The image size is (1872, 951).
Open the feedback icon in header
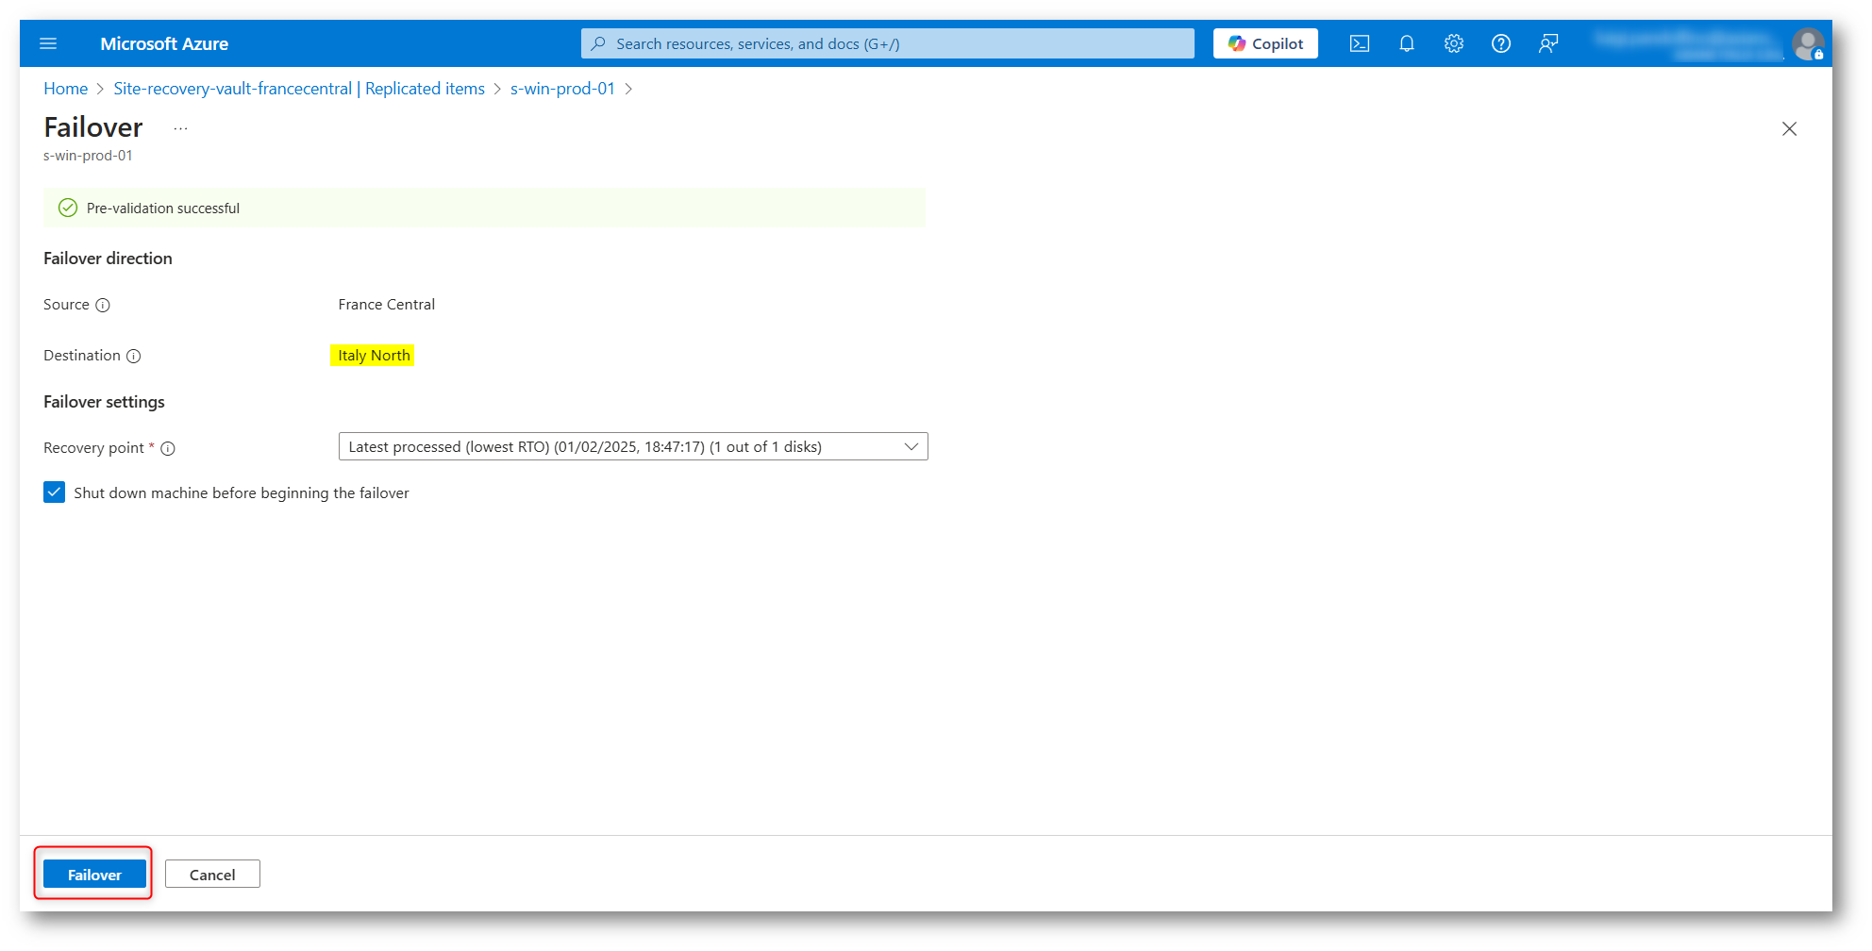point(1548,43)
